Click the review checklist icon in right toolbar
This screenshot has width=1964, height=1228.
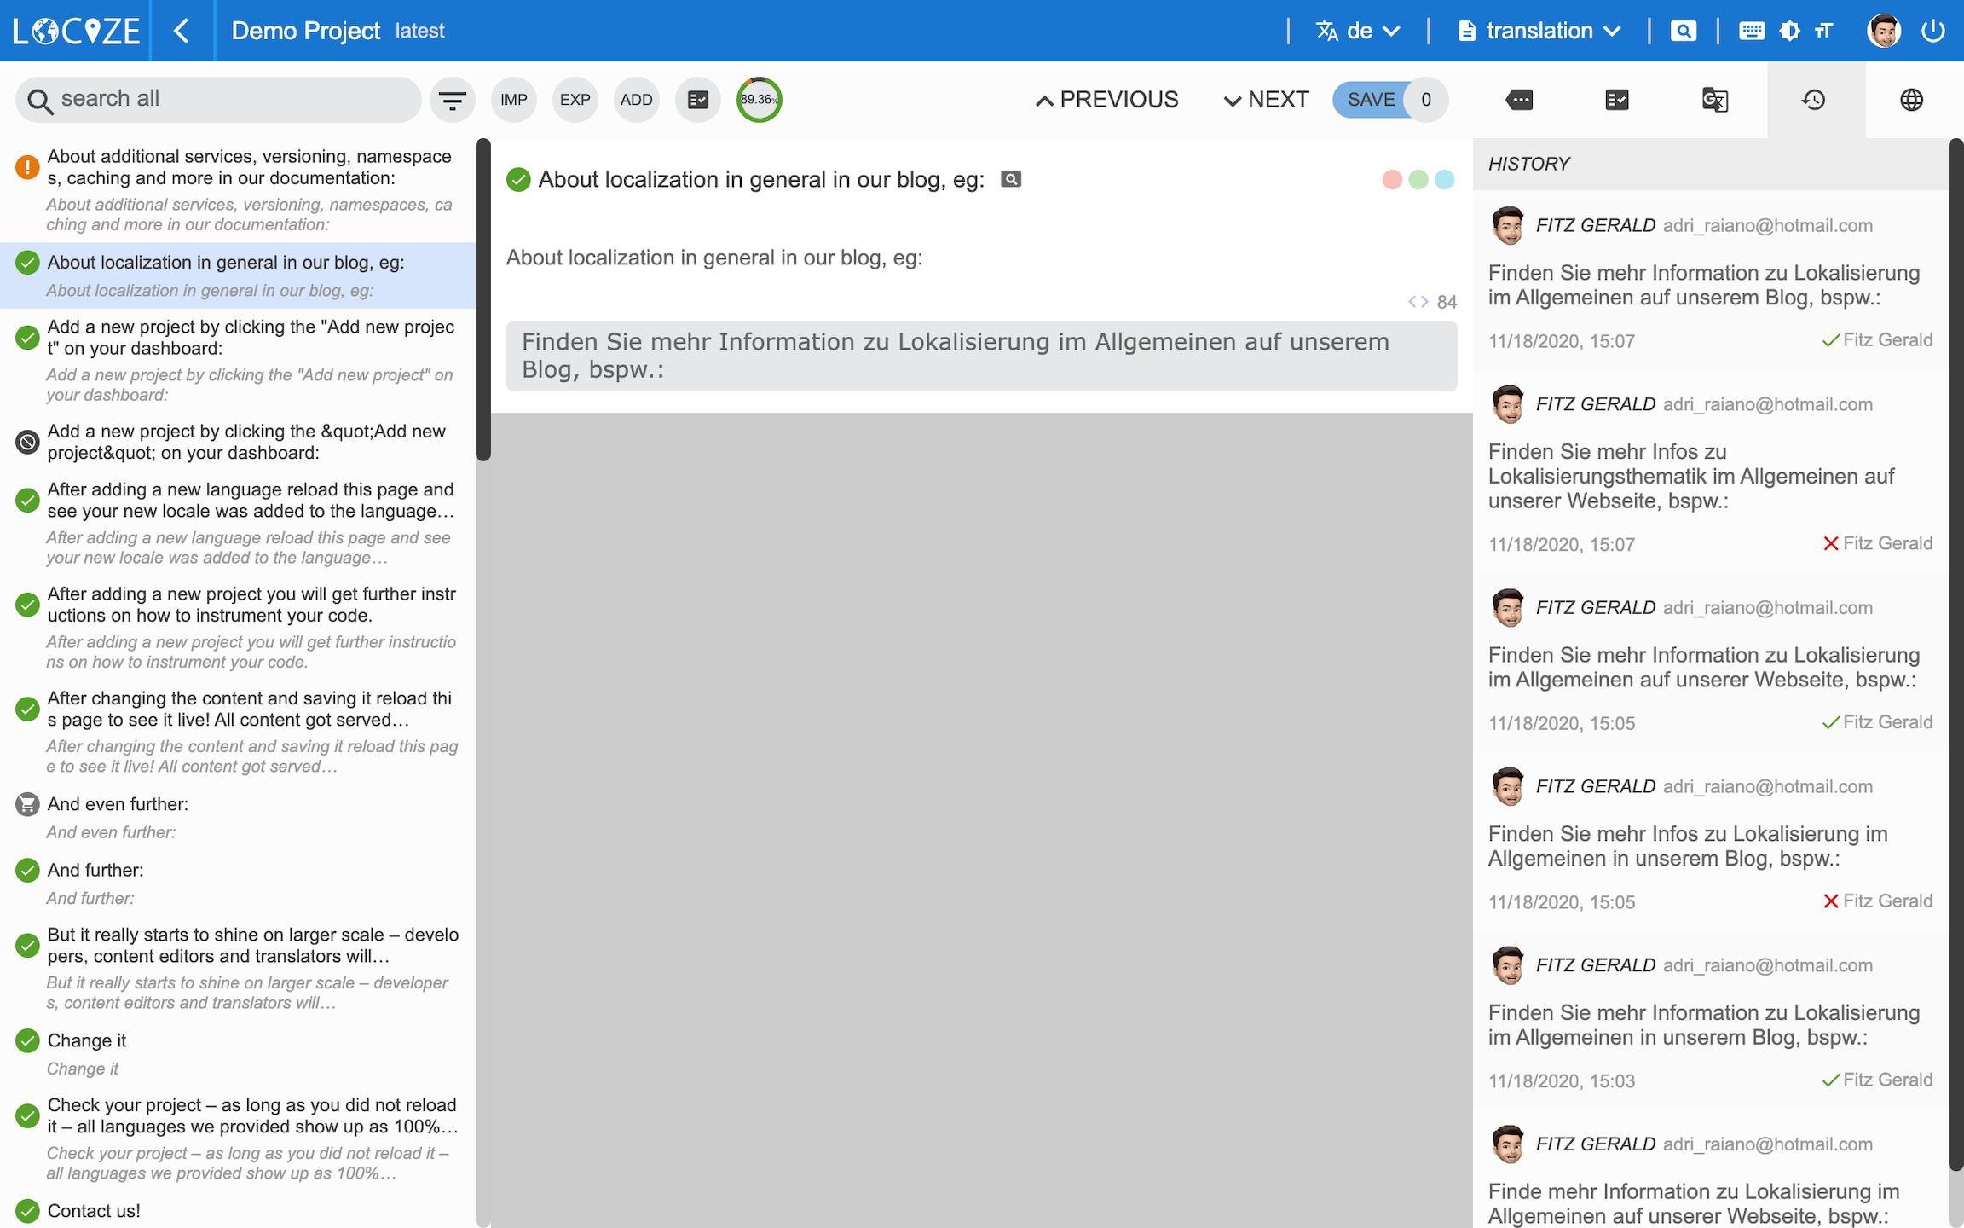tap(1616, 100)
